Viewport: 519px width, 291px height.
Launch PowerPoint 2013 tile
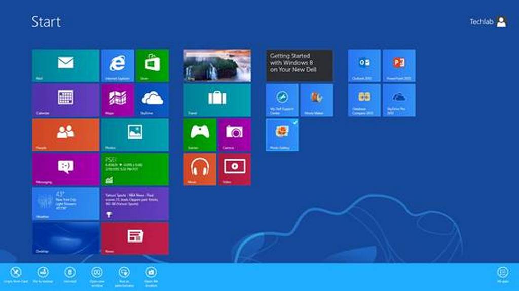[x=399, y=65]
